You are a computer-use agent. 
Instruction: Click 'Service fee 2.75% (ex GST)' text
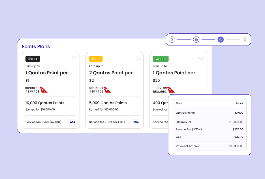tap(43, 122)
